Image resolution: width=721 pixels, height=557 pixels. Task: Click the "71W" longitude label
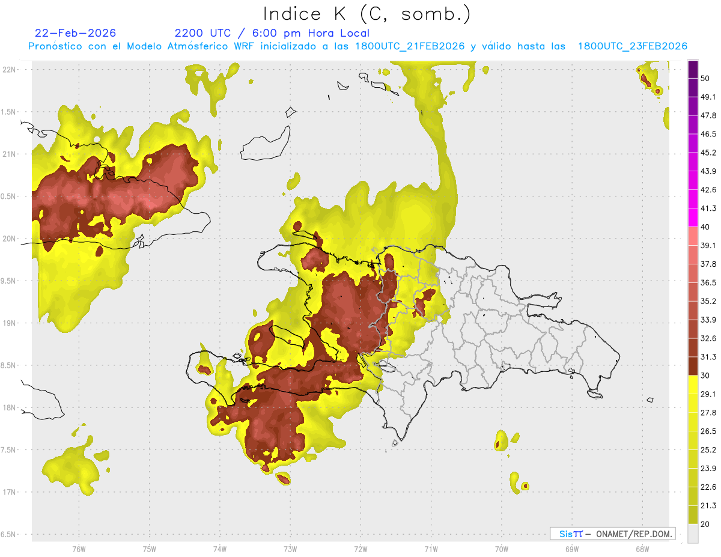point(431,549)
